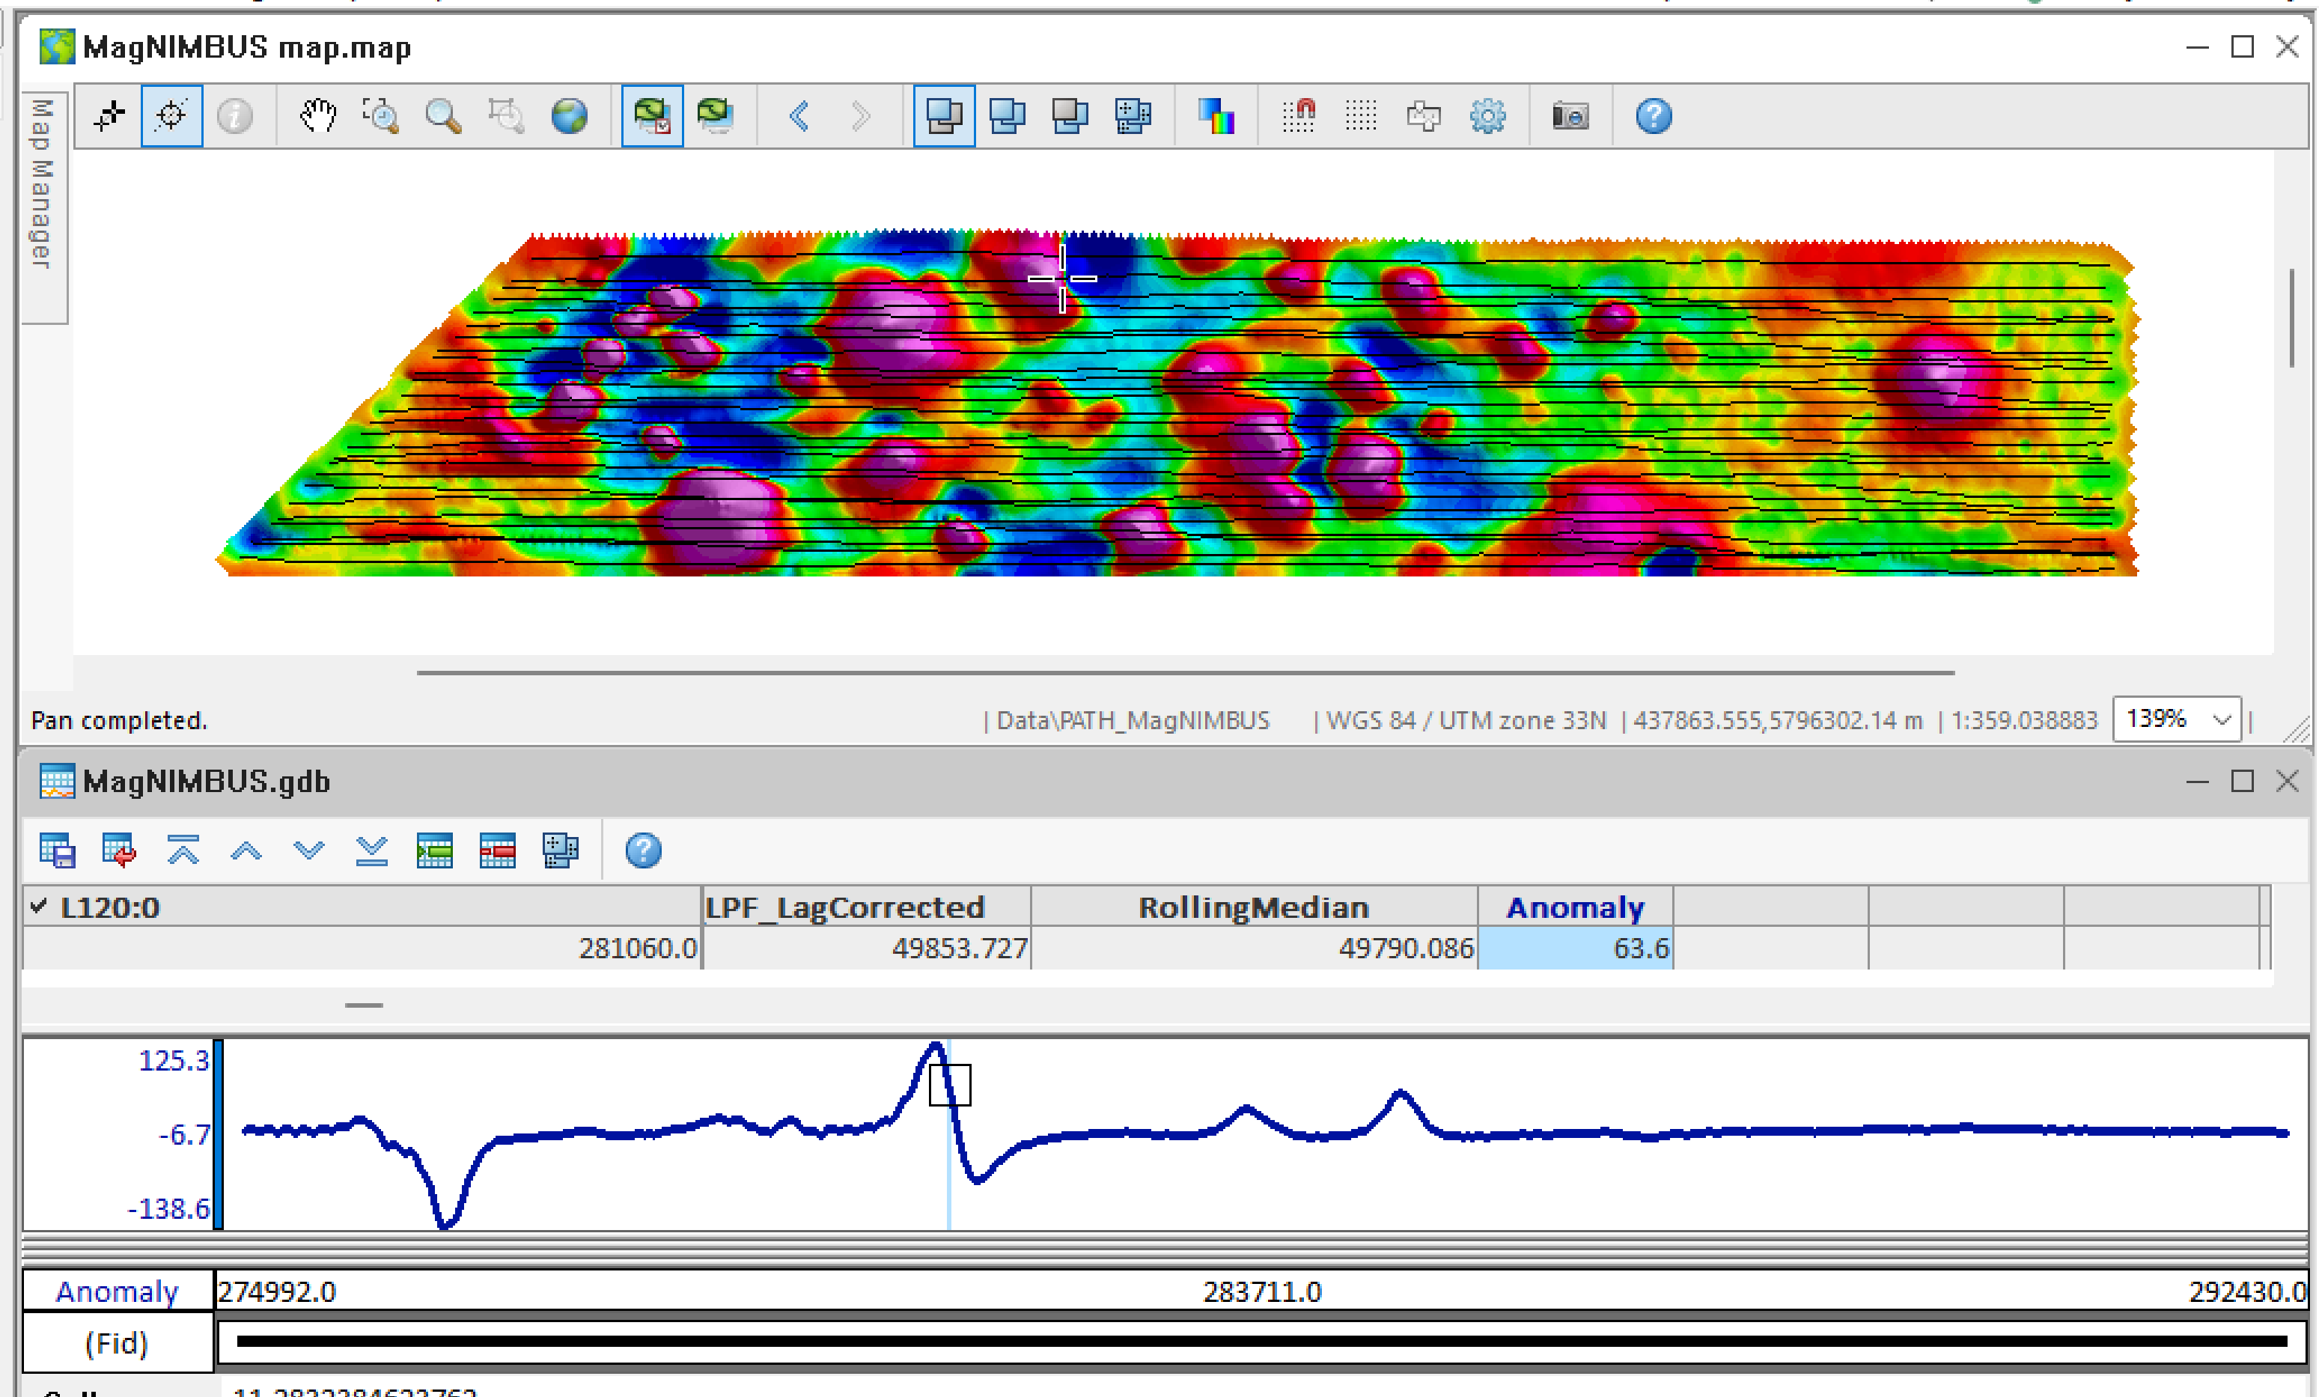Select the Pan tool in the map toolbar
The image size is (2319, 1397).
pyautogui.click(x=317, y=116)
